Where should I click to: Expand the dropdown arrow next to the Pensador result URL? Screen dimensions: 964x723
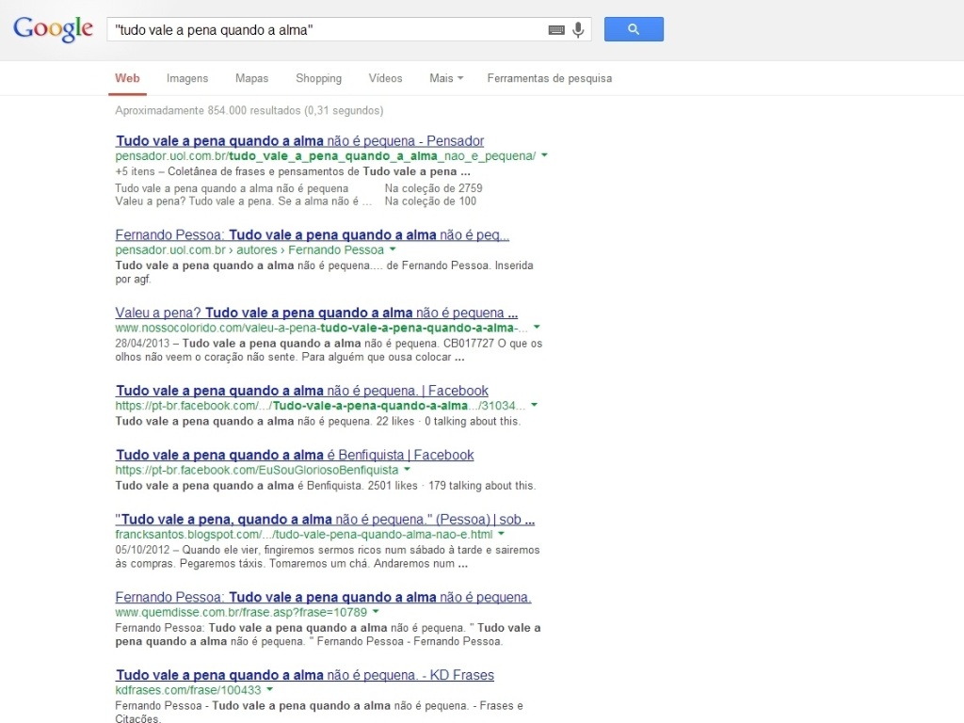[544, 156]
